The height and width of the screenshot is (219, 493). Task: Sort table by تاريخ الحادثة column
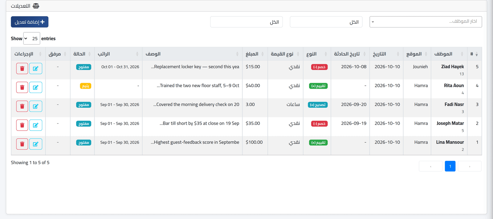350,54
